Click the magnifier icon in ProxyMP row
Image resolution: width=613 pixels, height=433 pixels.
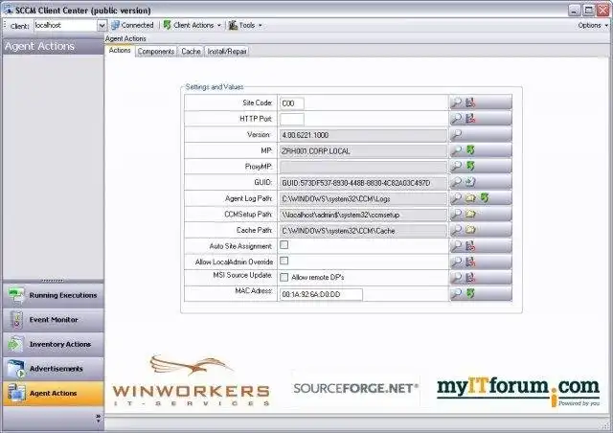coord(456,167)
